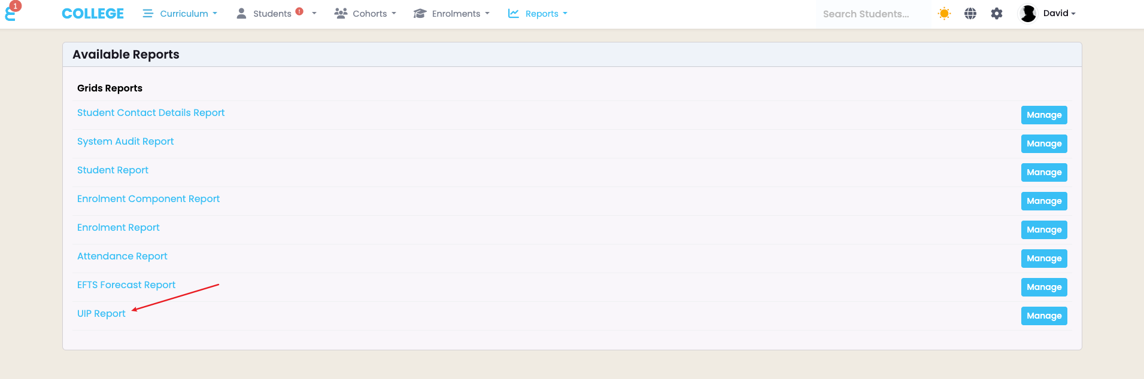
Task: Click the Reports chart icon
Action: pos(514,13)
